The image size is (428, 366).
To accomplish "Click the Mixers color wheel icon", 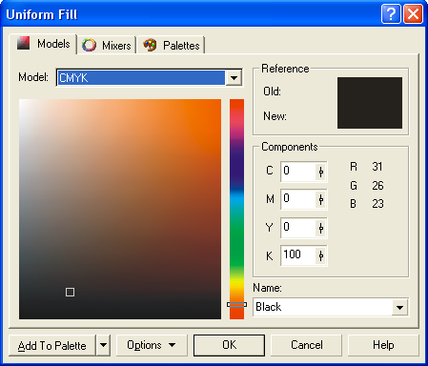I will click(89, 45).
